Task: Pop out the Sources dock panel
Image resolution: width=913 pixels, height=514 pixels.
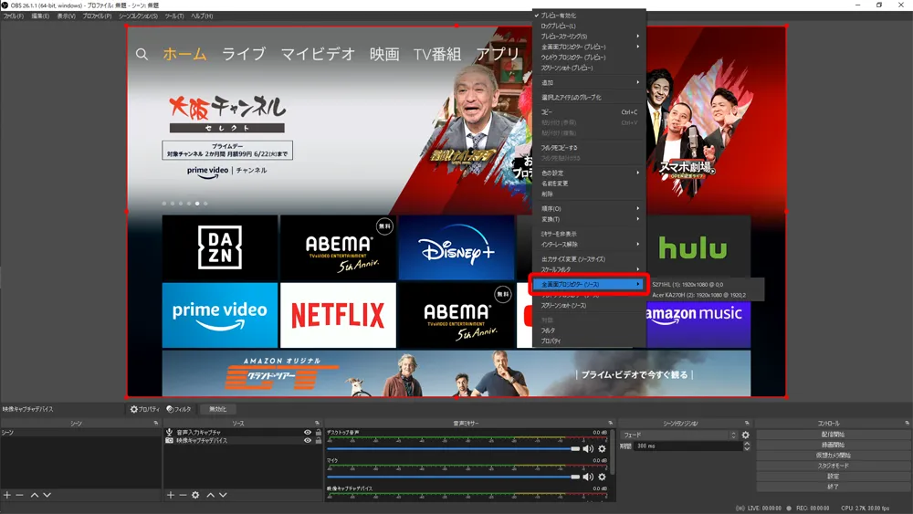Action: click(318, 424)
